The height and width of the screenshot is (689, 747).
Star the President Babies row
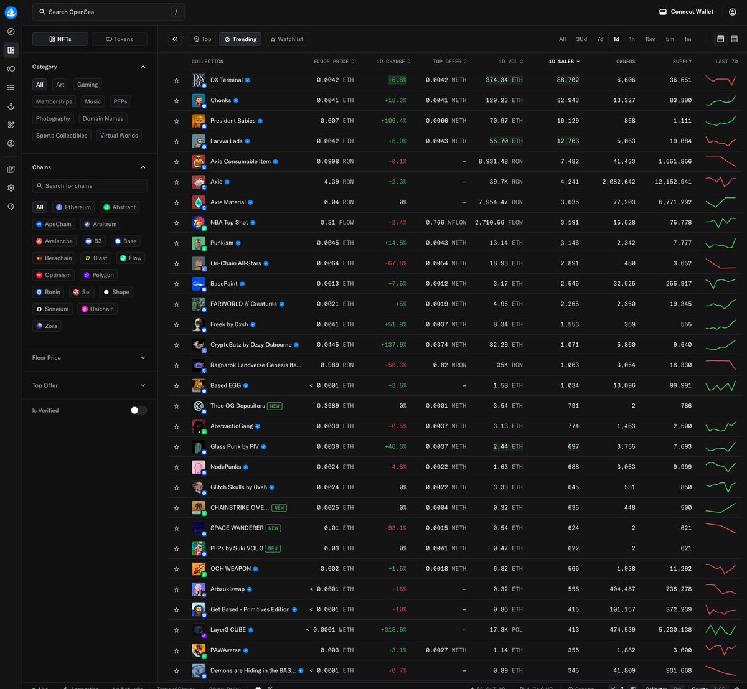point(177,121)
